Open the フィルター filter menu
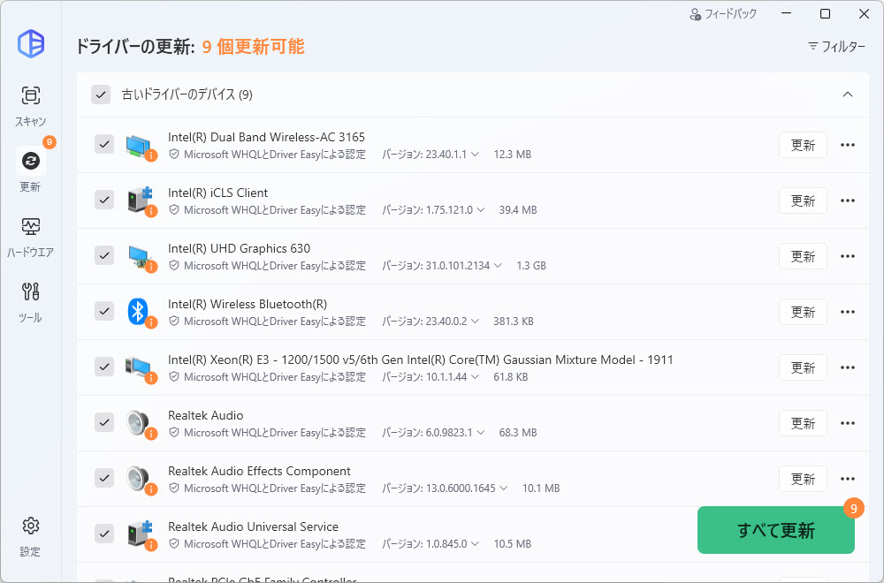 pyautogui.click(x=836, y=46)
